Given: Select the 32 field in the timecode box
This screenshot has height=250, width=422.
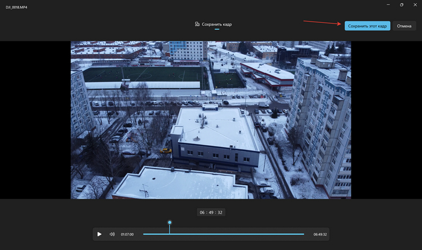Looking at the screenshot, I should pos(220,212).
